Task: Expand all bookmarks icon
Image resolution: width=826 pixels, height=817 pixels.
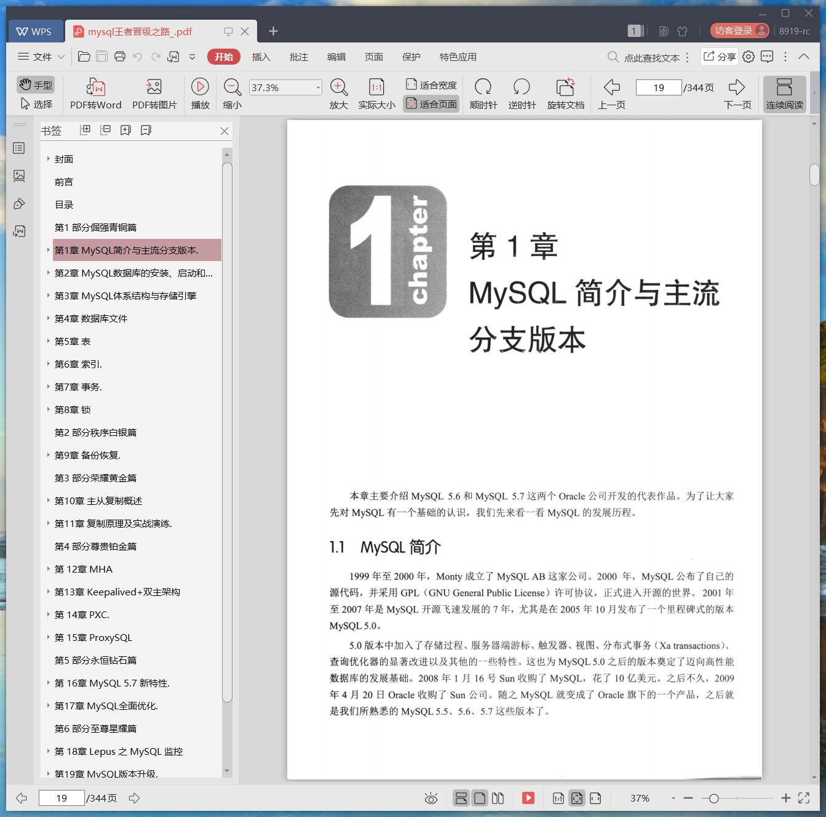Action: click(85, 130)
